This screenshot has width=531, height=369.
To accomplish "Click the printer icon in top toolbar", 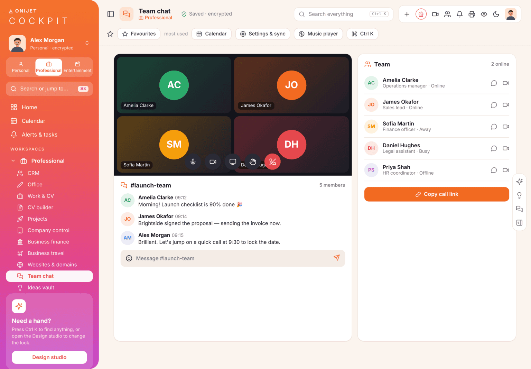I will [472, 14].
